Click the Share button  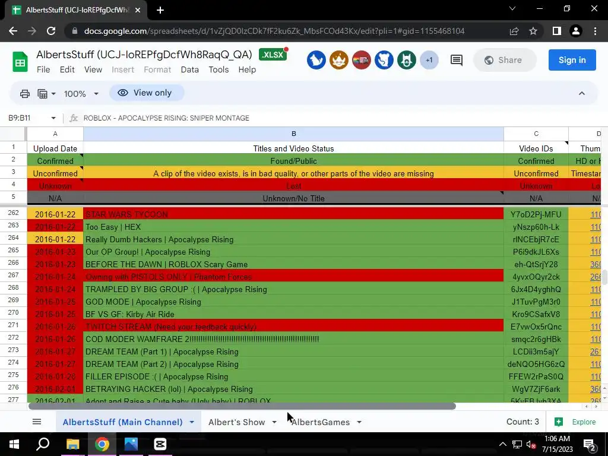[505, 60]
